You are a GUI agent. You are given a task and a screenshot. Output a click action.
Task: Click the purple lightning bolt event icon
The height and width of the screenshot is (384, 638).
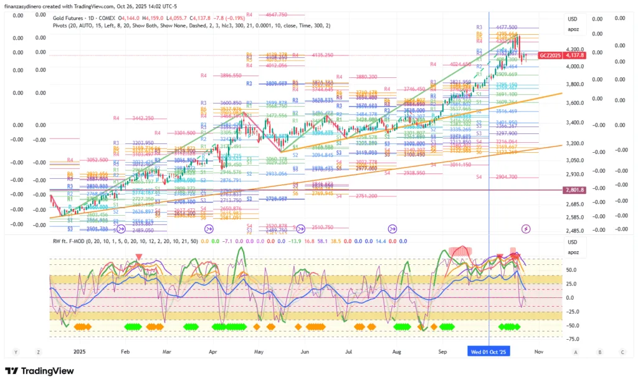coord(526,229)
